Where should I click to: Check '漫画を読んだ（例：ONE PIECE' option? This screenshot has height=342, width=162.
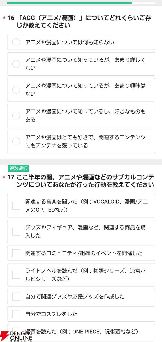click(x=81, y=332)
